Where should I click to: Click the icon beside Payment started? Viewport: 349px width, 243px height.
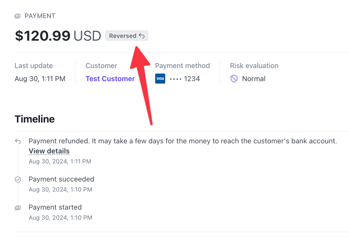[18, 208]
